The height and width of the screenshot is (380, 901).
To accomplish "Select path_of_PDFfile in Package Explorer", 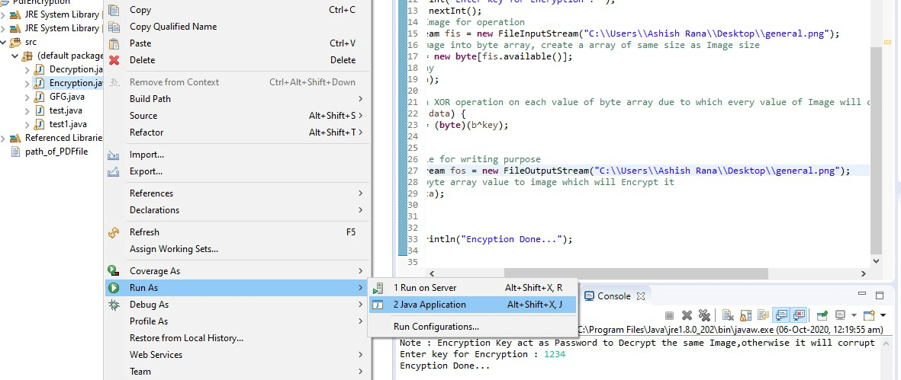I will point(50,152).
